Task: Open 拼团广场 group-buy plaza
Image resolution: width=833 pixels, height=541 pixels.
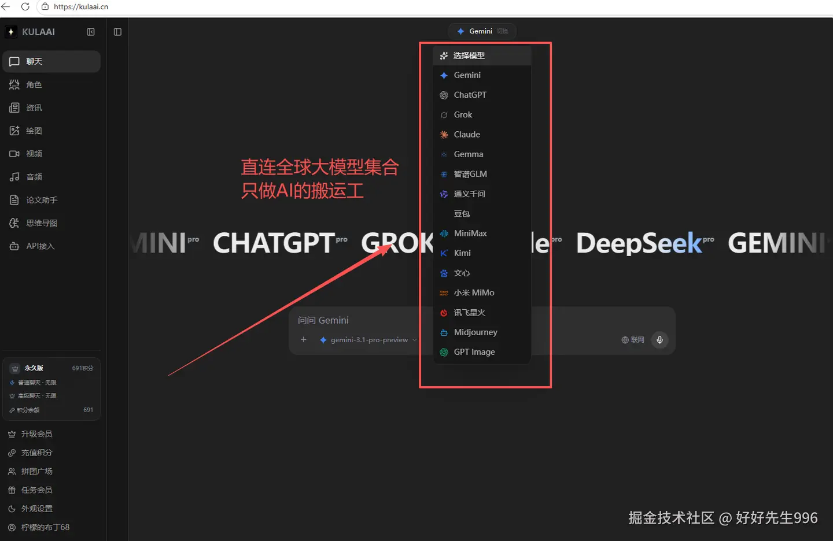Action: click(x=37, y=471)
